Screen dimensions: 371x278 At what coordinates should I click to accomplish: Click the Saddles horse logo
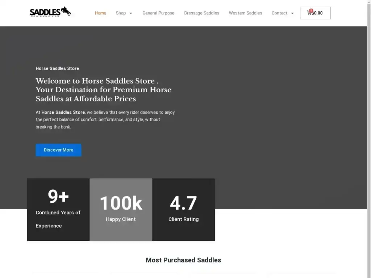coord(50,12)
